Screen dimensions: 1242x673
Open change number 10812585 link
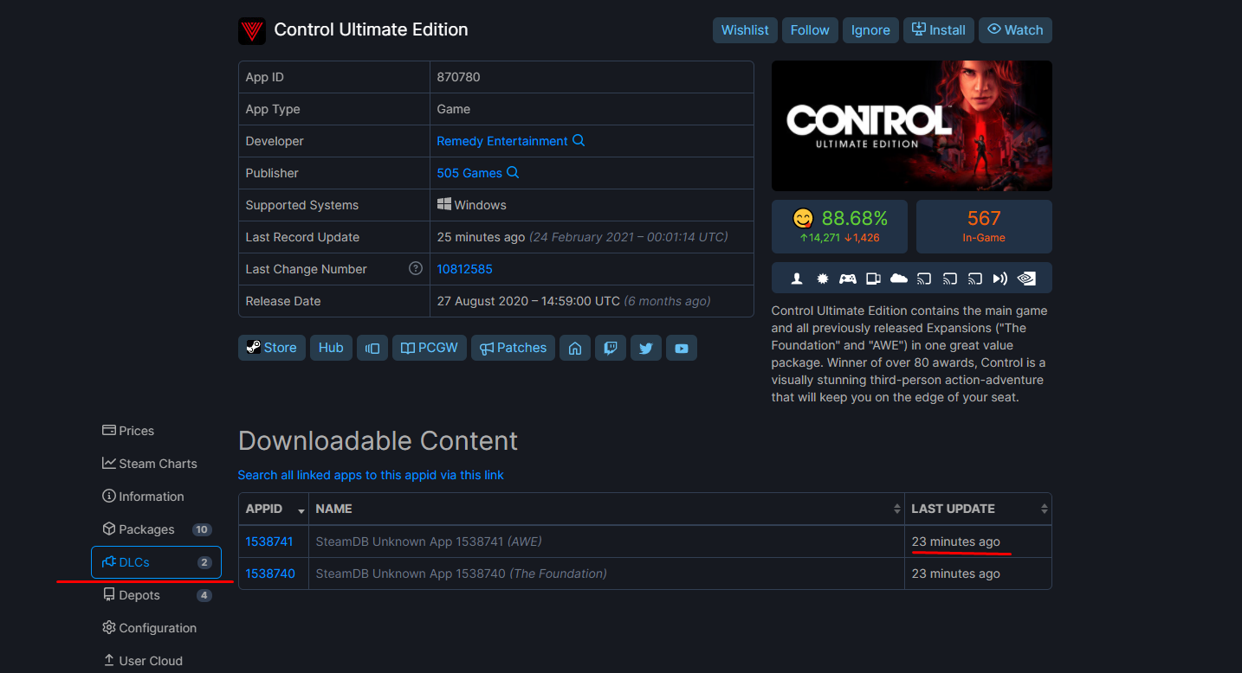(464, 269)
